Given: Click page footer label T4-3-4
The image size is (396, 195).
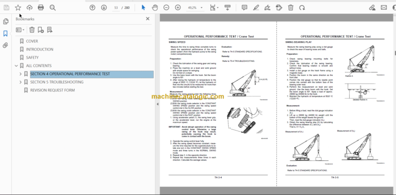Looking at the screenshot, I should [218, 177].
